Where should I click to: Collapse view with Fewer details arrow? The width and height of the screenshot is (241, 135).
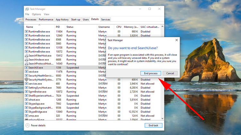tap(28, 125)
